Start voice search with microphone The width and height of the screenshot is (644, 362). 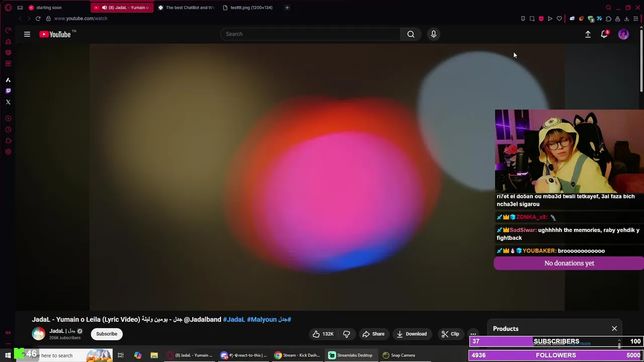(x=434, y=34)
